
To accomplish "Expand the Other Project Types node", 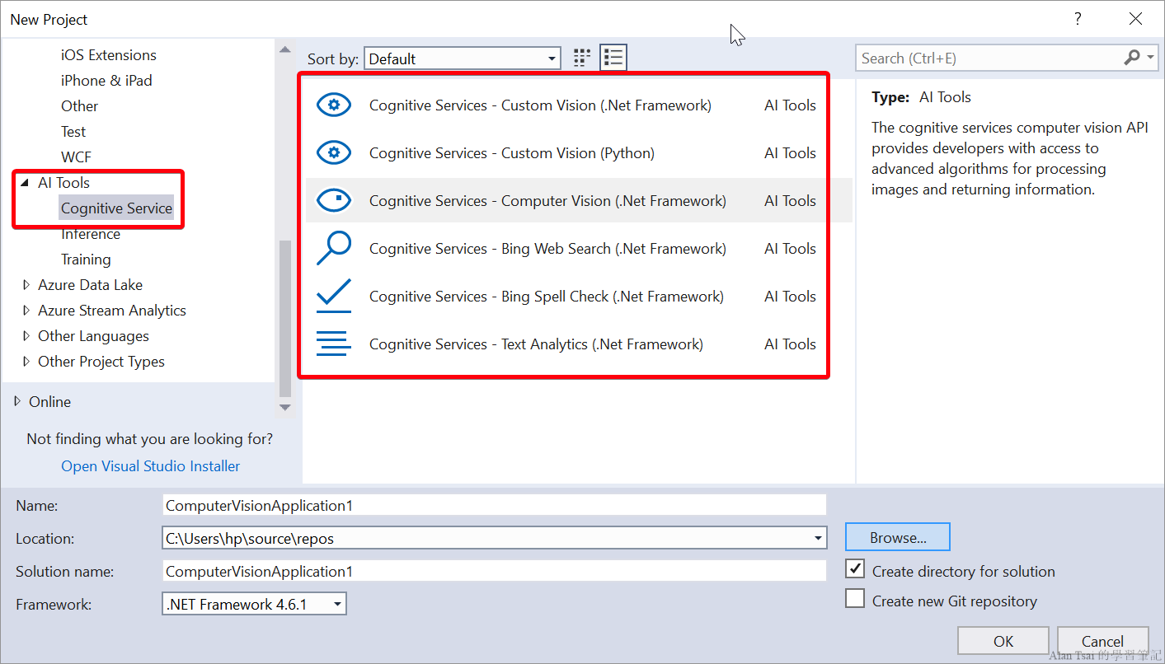I will pyautogui.click(x=26, y=362).
